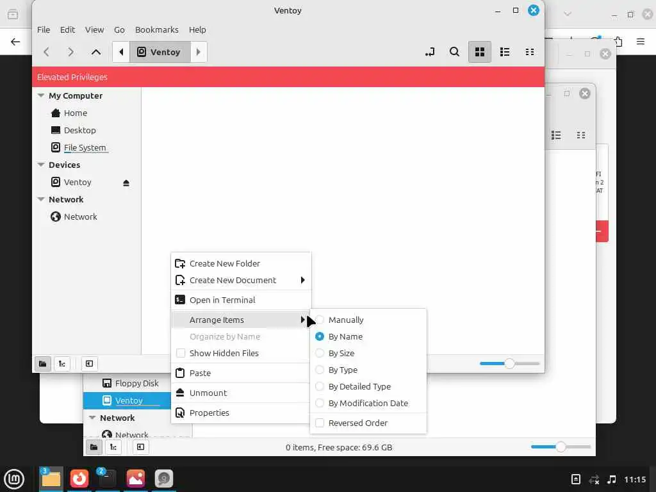Open the Go menu
Image resolution: width=656 pixels, height=492 pixels.
(x=119, y=29)
